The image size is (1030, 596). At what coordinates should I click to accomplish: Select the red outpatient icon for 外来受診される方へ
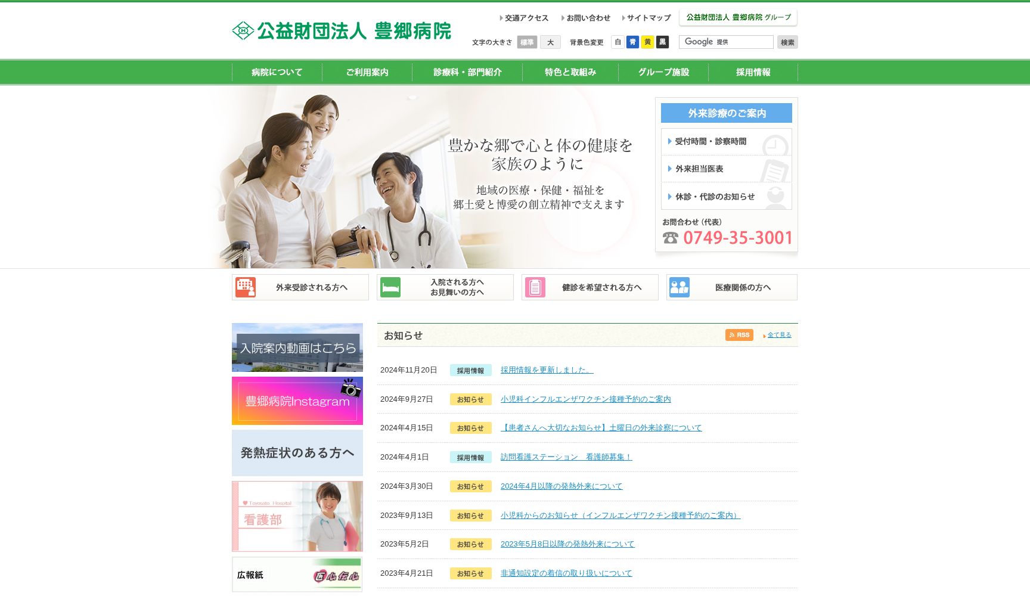(246, 287)
